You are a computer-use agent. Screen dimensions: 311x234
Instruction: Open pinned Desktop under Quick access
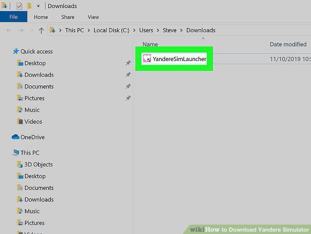(x=35, y=63)
